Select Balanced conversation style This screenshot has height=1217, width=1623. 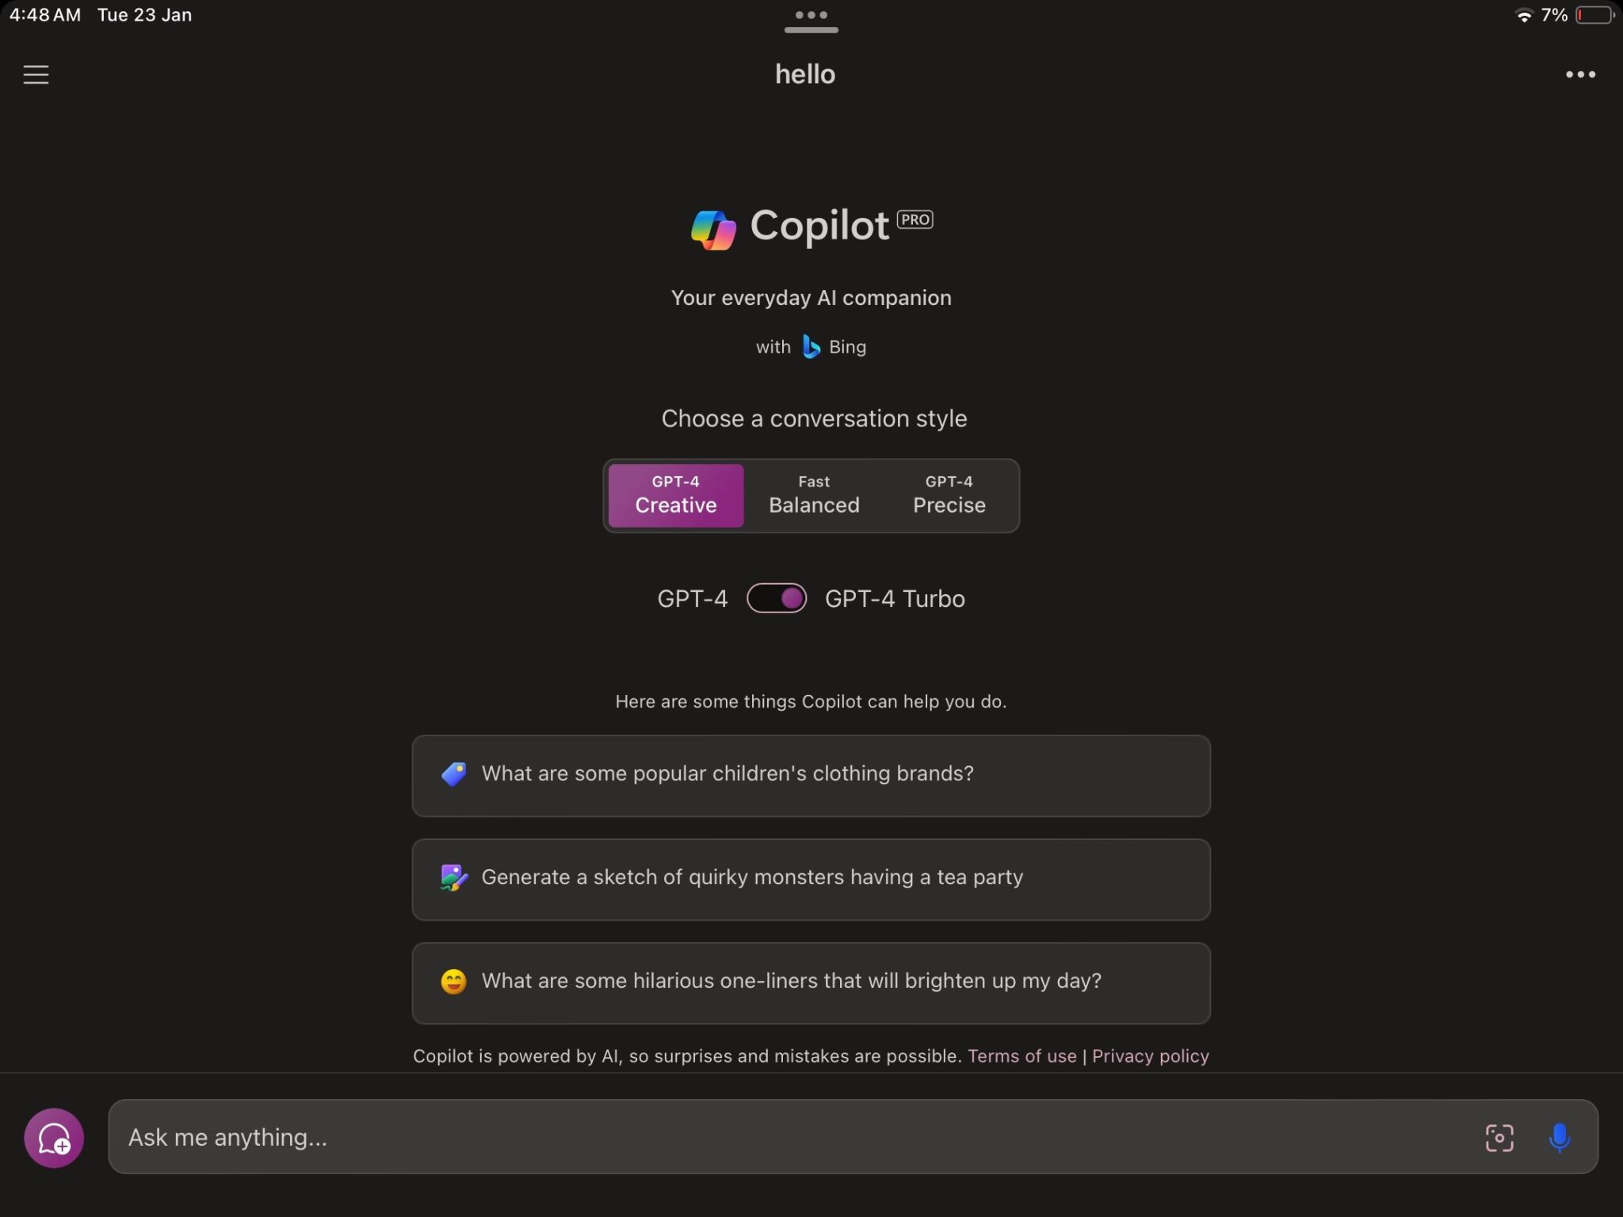814,494
